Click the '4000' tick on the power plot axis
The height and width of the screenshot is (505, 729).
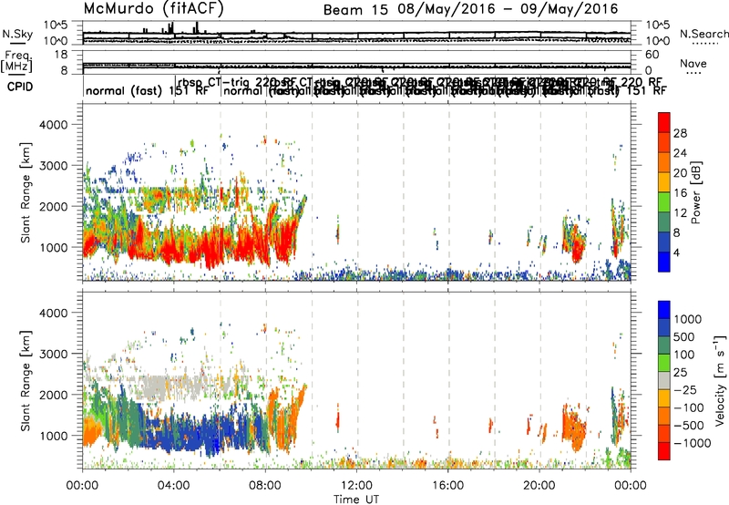click(54, 125)
